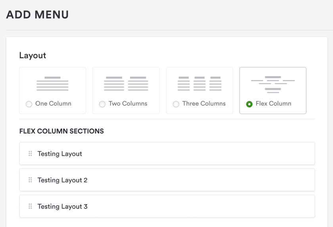This screenshot has width=333, height=227.
Task: Click the Testing Layout 3 section name
Action: [62, 206]
